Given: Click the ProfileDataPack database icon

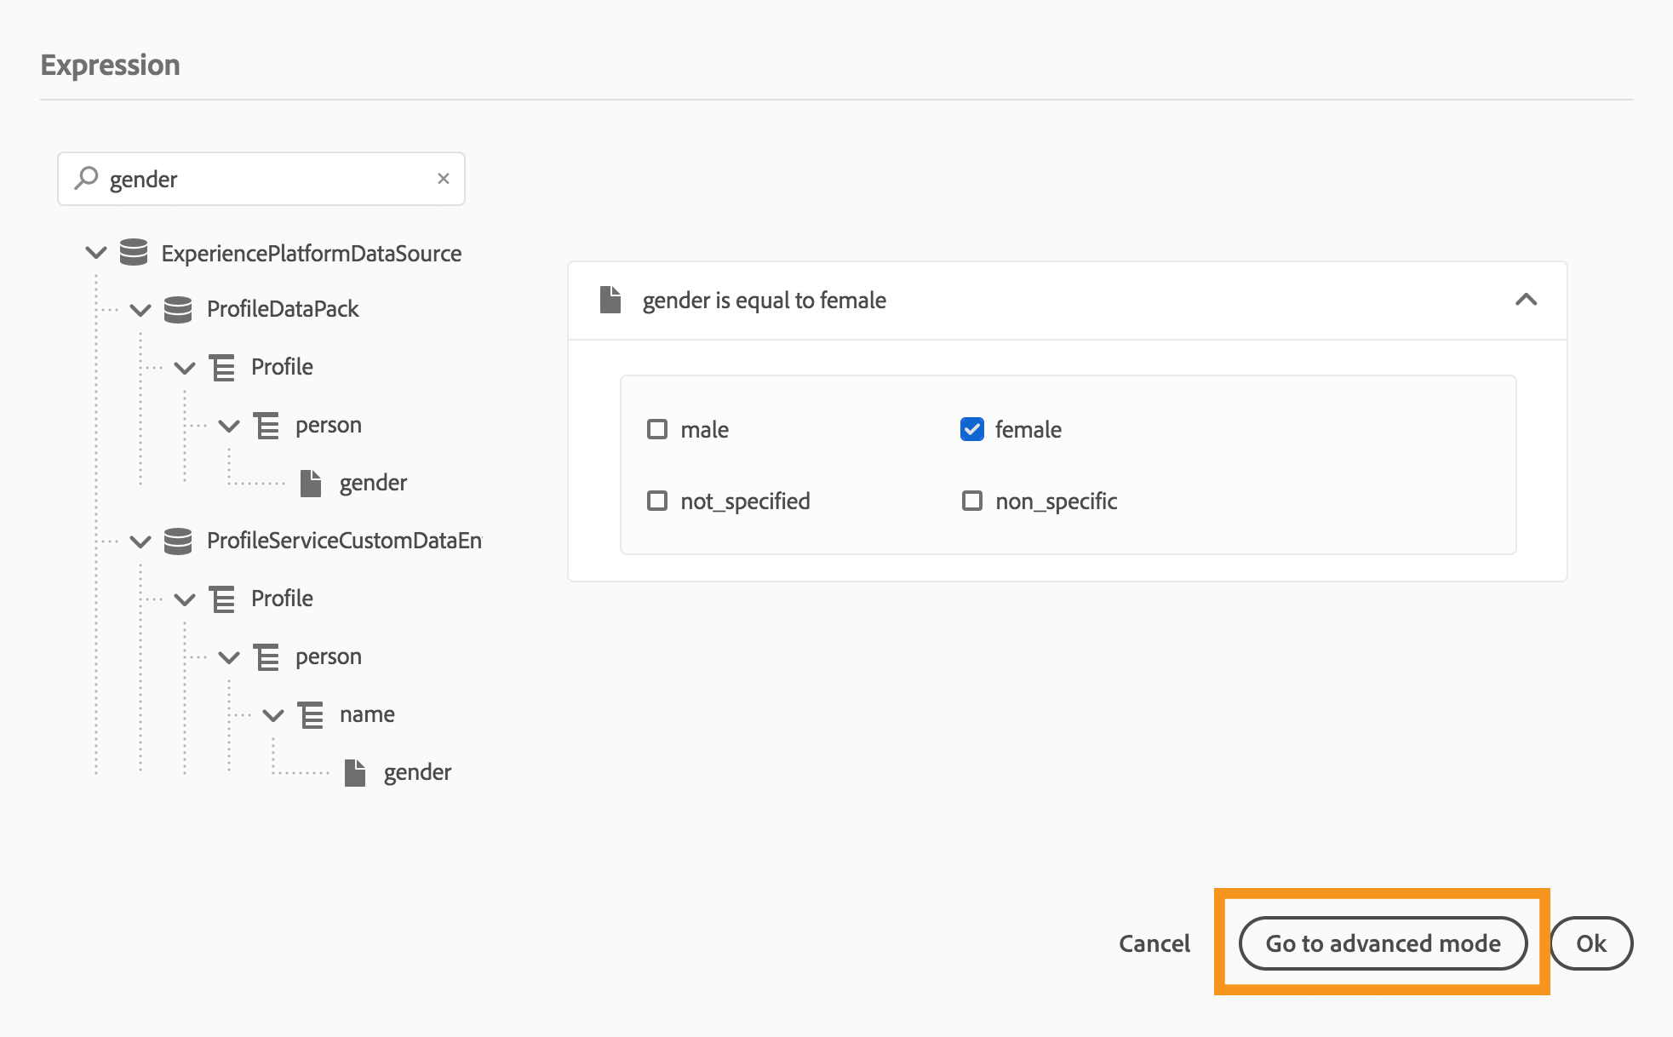Looking at the screenshot, I should coord(178,309).
